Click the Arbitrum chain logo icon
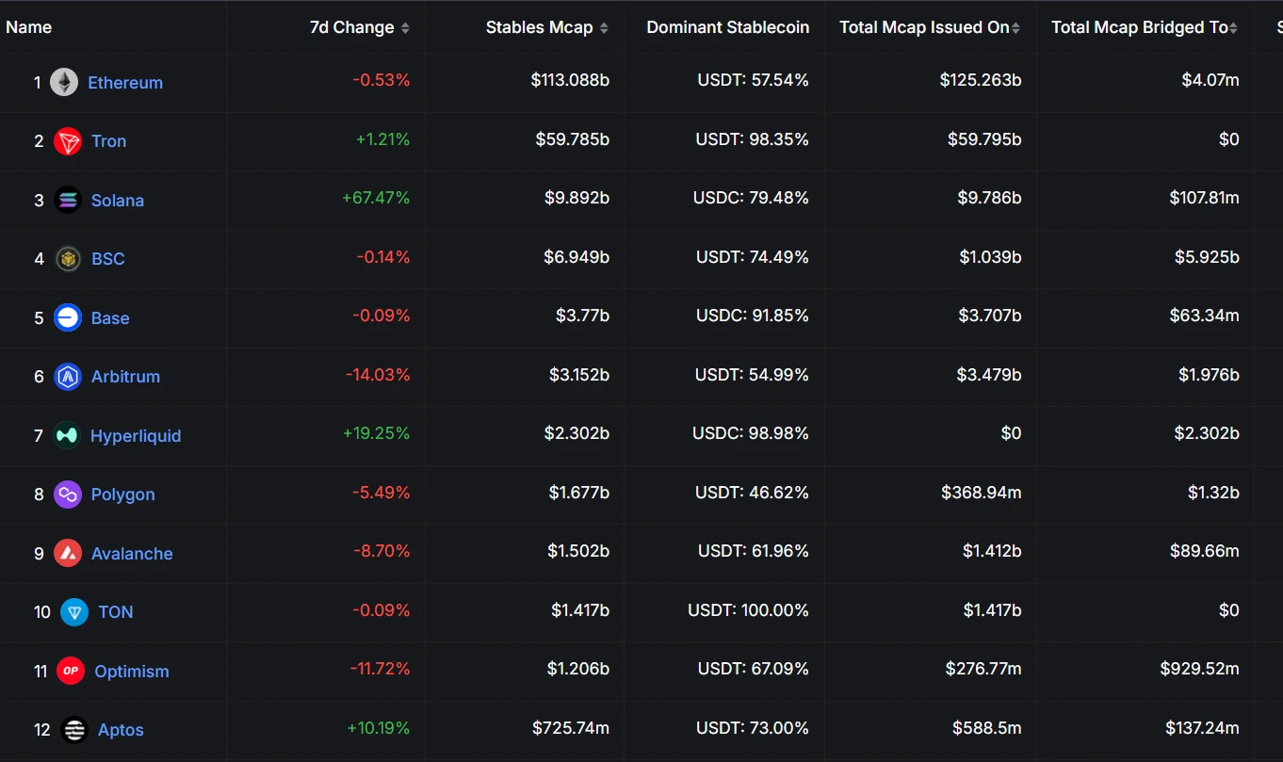 (x=68, y=377)
